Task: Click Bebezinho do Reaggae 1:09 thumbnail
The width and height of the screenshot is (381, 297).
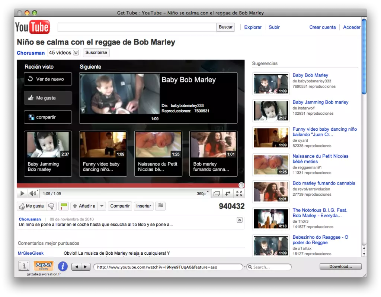Action: tap(271, 246)
